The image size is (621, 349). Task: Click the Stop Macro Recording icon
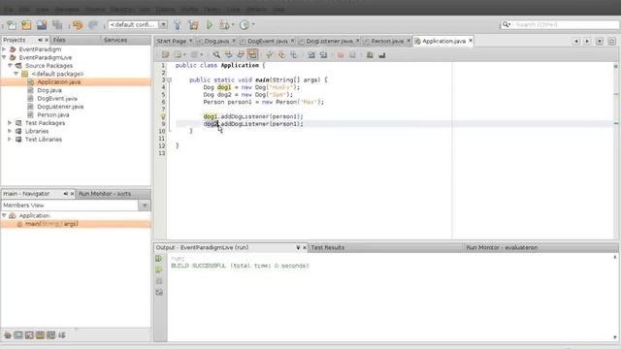[352, 55]
